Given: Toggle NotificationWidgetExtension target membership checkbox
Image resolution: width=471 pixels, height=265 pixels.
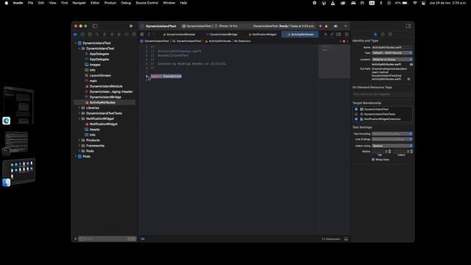Looking at the screenshot, I should pyautogui.click(x=356, y=119).
